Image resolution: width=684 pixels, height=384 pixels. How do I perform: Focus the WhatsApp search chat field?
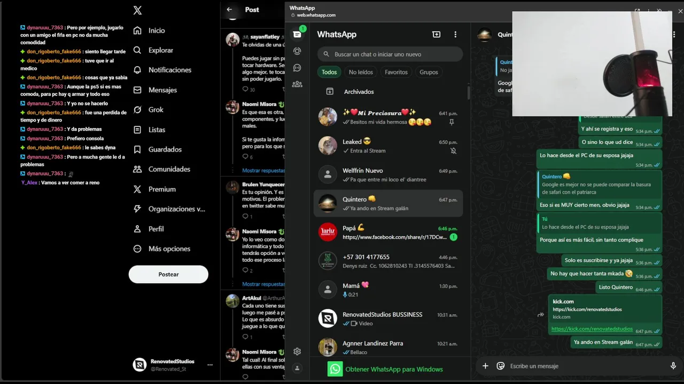click(x=390, y=54)
